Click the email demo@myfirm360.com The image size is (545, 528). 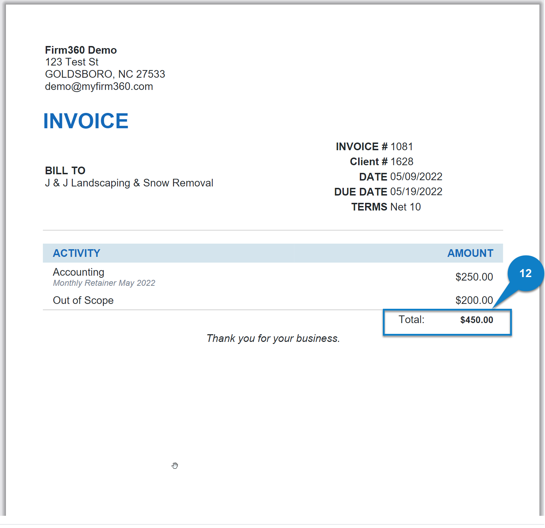pos(99,86)
